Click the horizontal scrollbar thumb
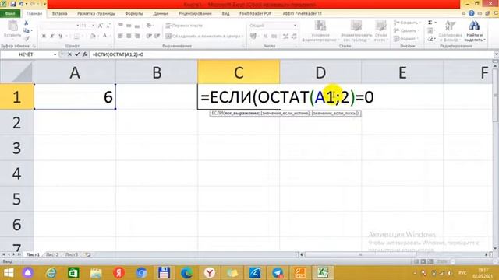The width and height of the screenshot is (499, 280). point(360,254)
